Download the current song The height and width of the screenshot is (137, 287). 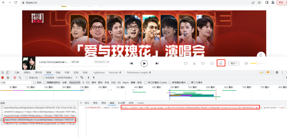point(194,63)
